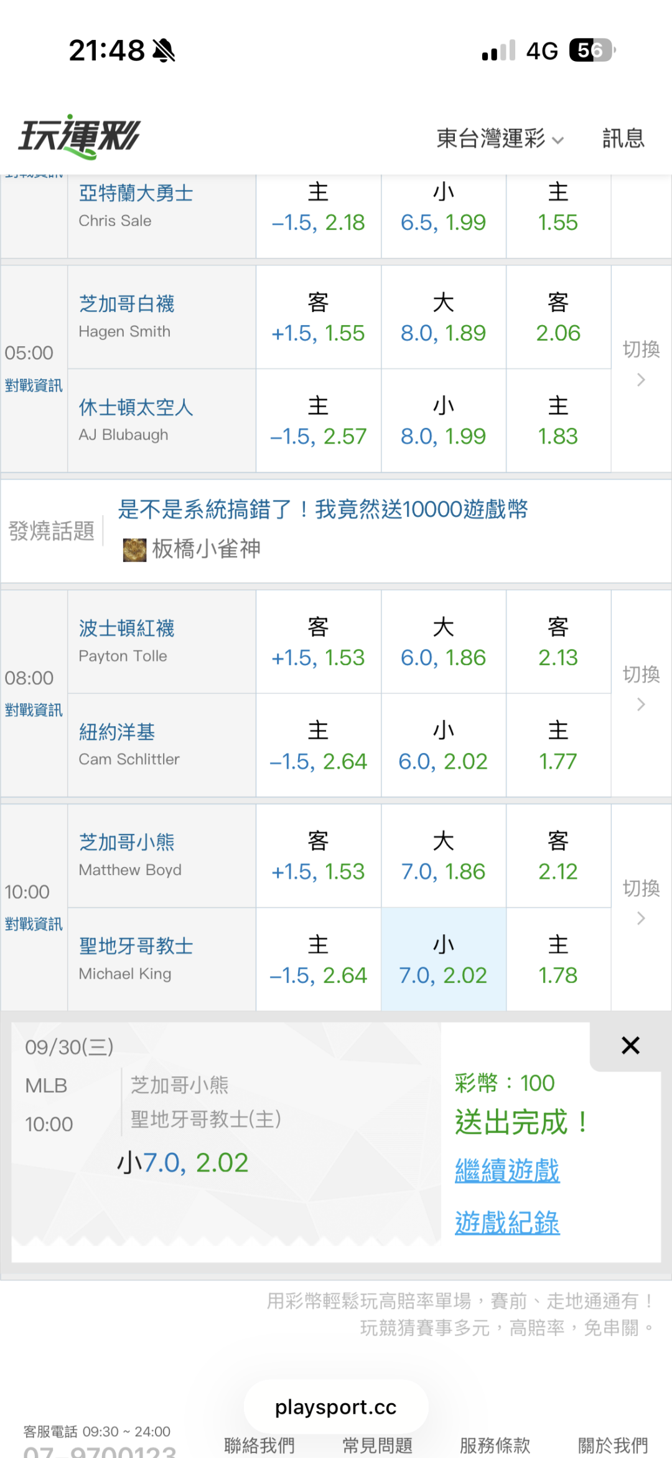Open 對戰資訊 for 08:00 game

click(x=34, y=710)
